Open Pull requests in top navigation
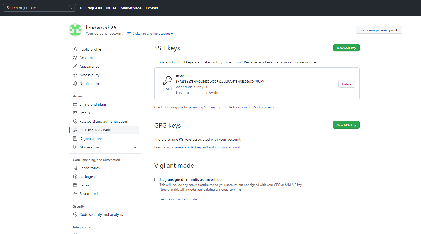The height and width of the screenshot is (234, 421). coord(91,8)
